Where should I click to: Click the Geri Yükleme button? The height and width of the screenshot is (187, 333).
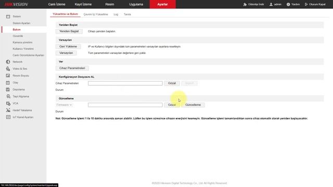[68, 46]
